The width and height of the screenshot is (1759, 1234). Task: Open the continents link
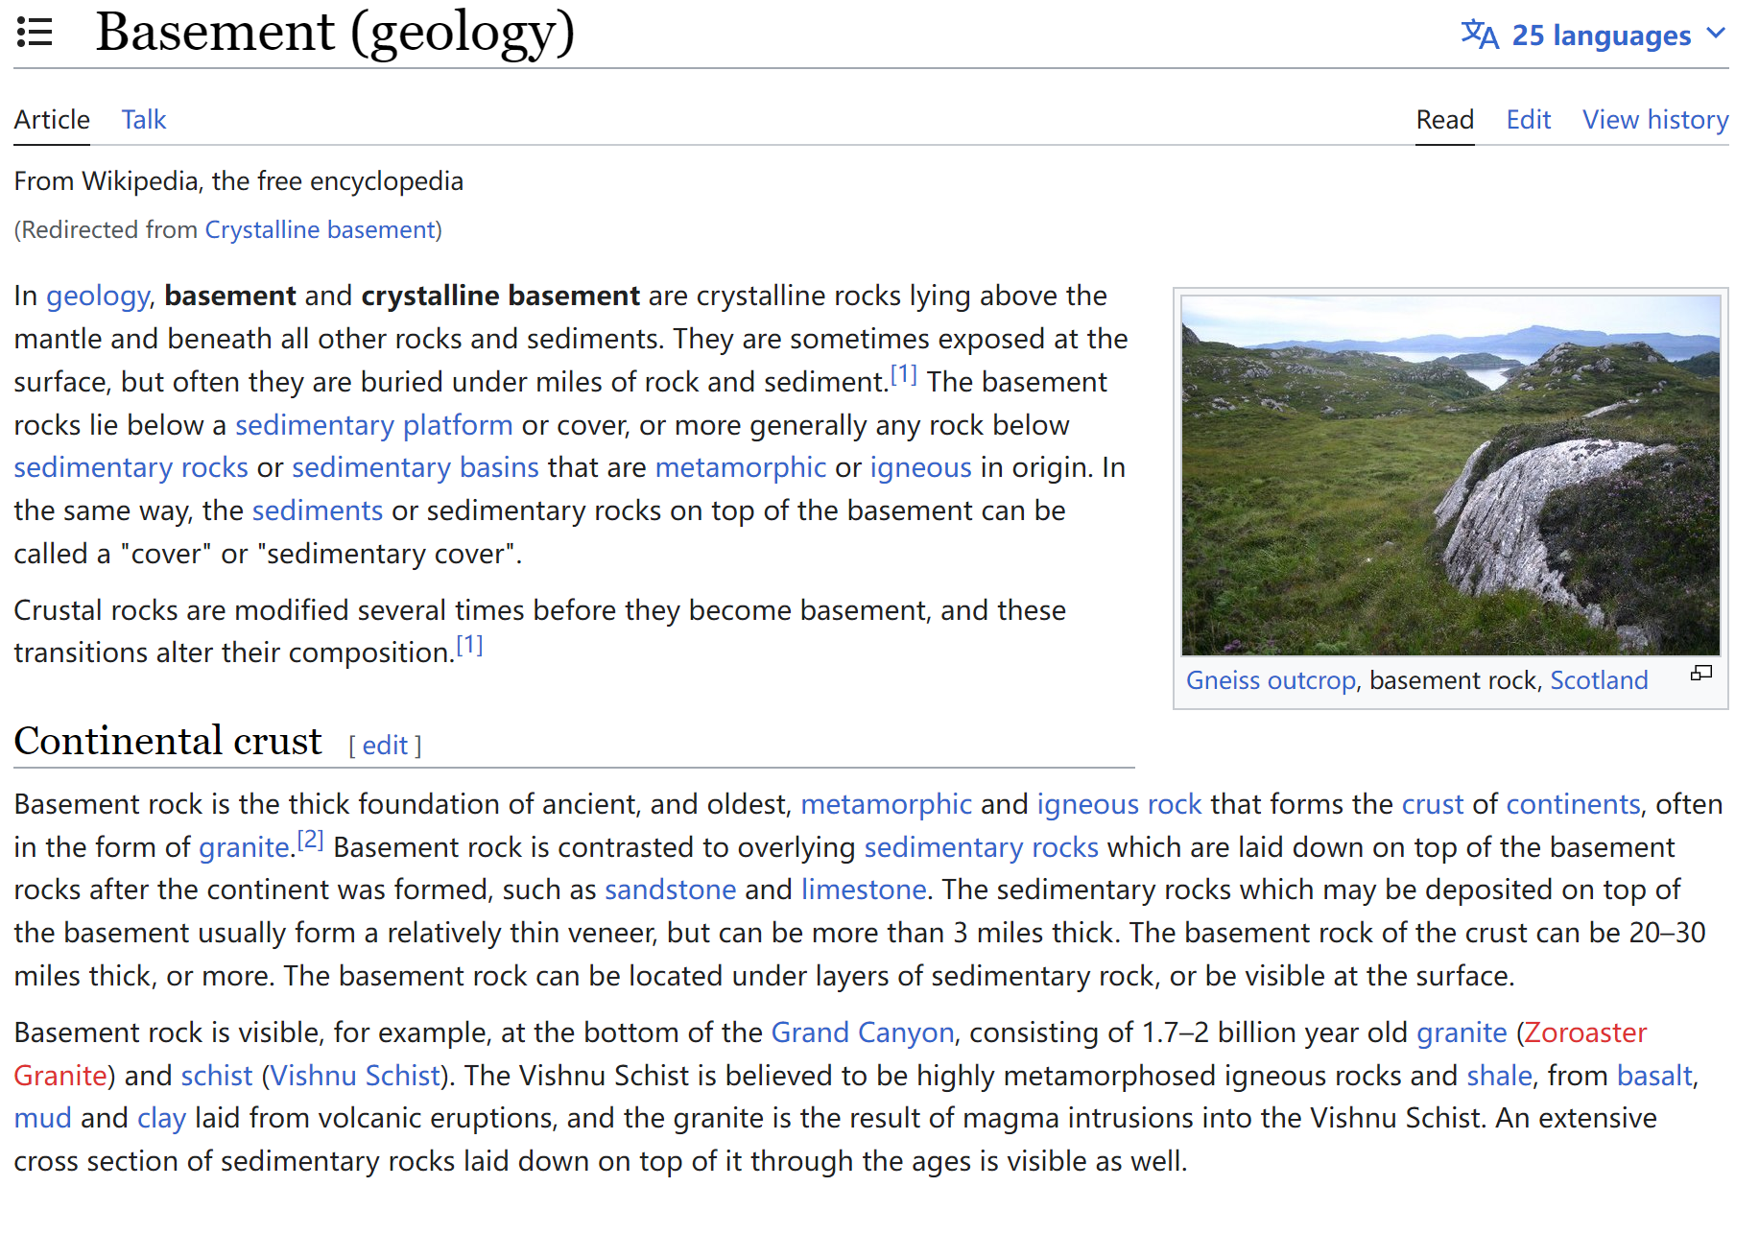point(1573,804)
